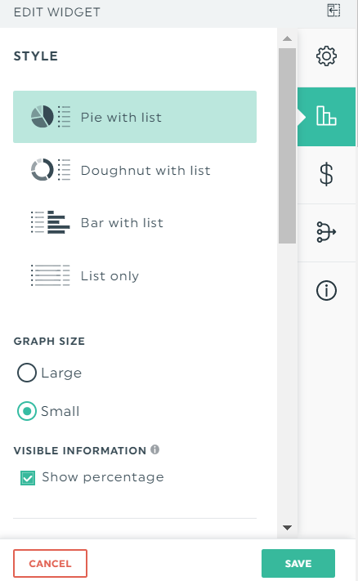358x581 pixels.
Task: Click the collapse panel icon in header
Action: coord(333,11)
